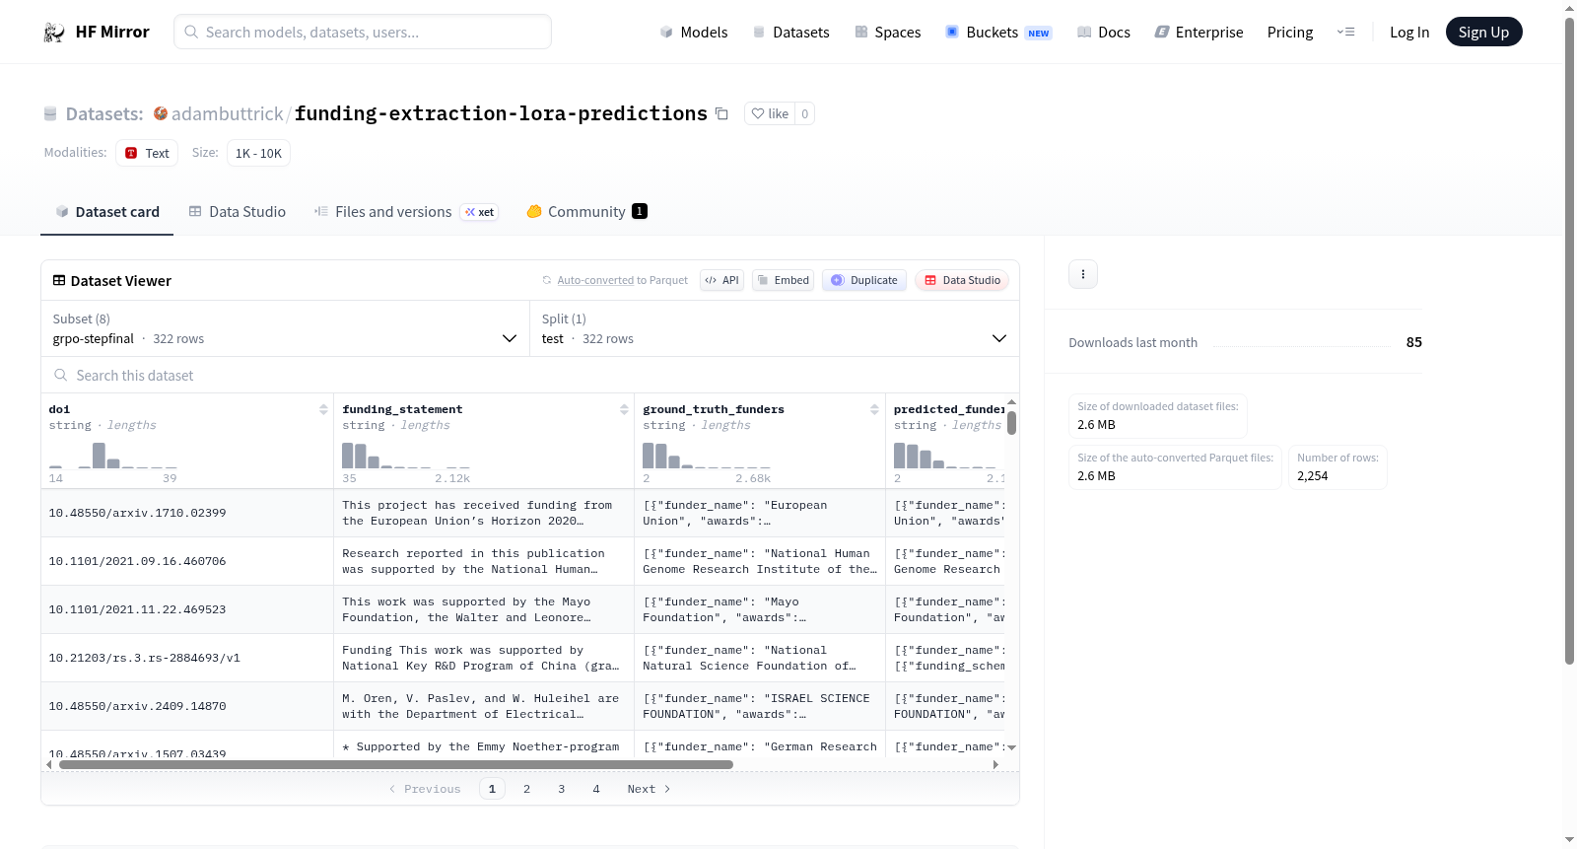Go to page 3 of the dataset

point(562,789)
